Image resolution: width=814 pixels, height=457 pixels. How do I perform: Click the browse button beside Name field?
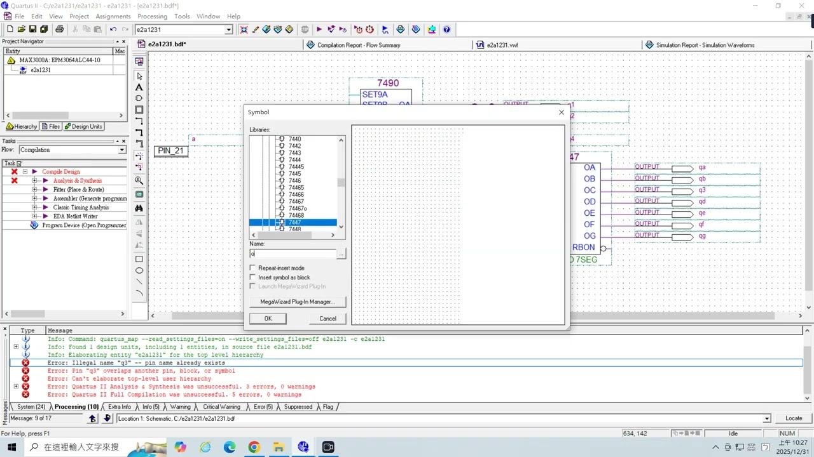click(341, 254)
